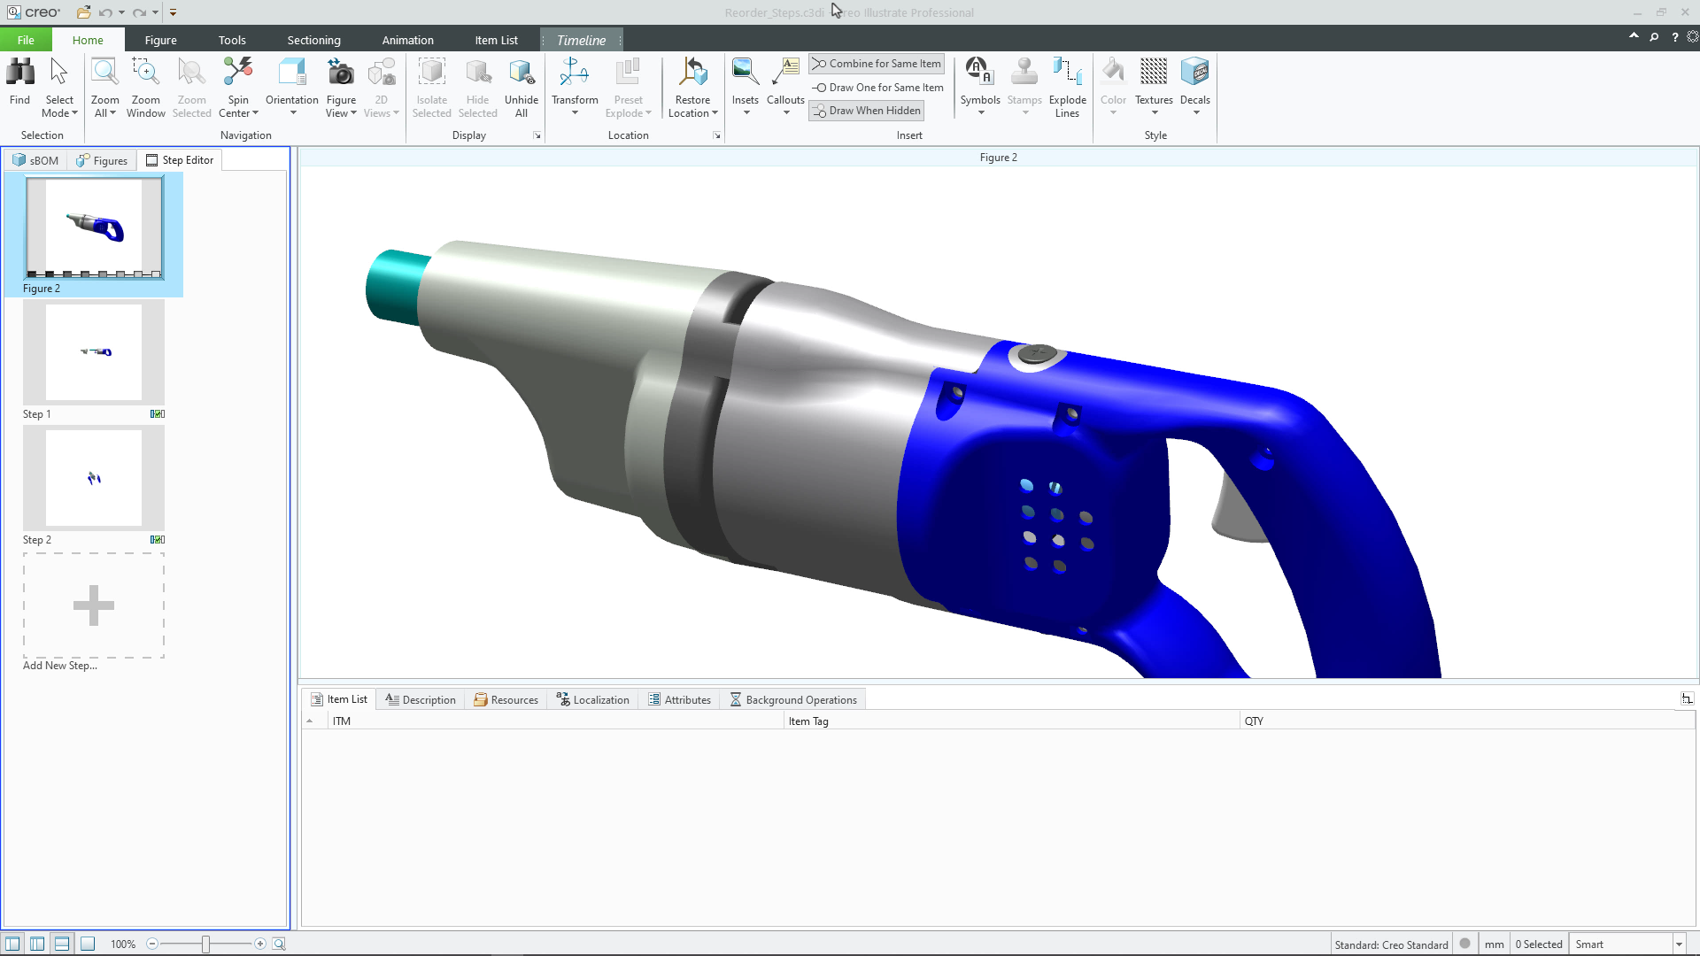Select the Step 2 thumbnail

[94, 478]
